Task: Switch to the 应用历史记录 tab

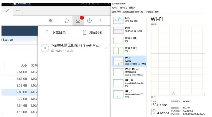Action: point(128,12)
